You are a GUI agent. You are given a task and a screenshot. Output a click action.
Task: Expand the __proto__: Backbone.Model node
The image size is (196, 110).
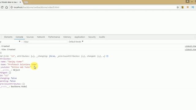13,86
